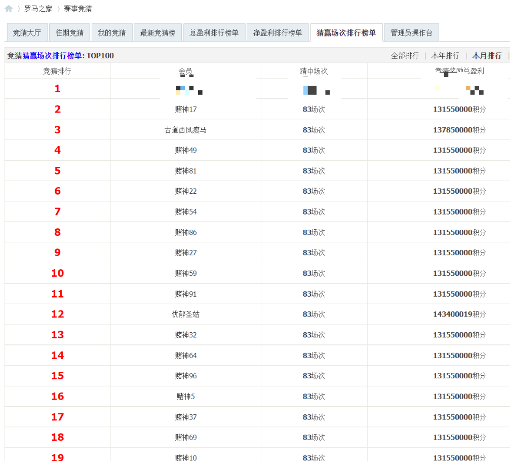Click member 赌神5 in rank 16
This screenshot has height=461, width=510.
point(185,397)
